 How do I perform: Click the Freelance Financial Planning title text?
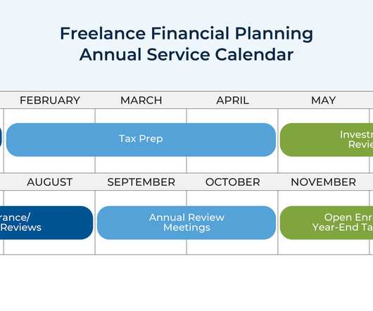(186, 34)
